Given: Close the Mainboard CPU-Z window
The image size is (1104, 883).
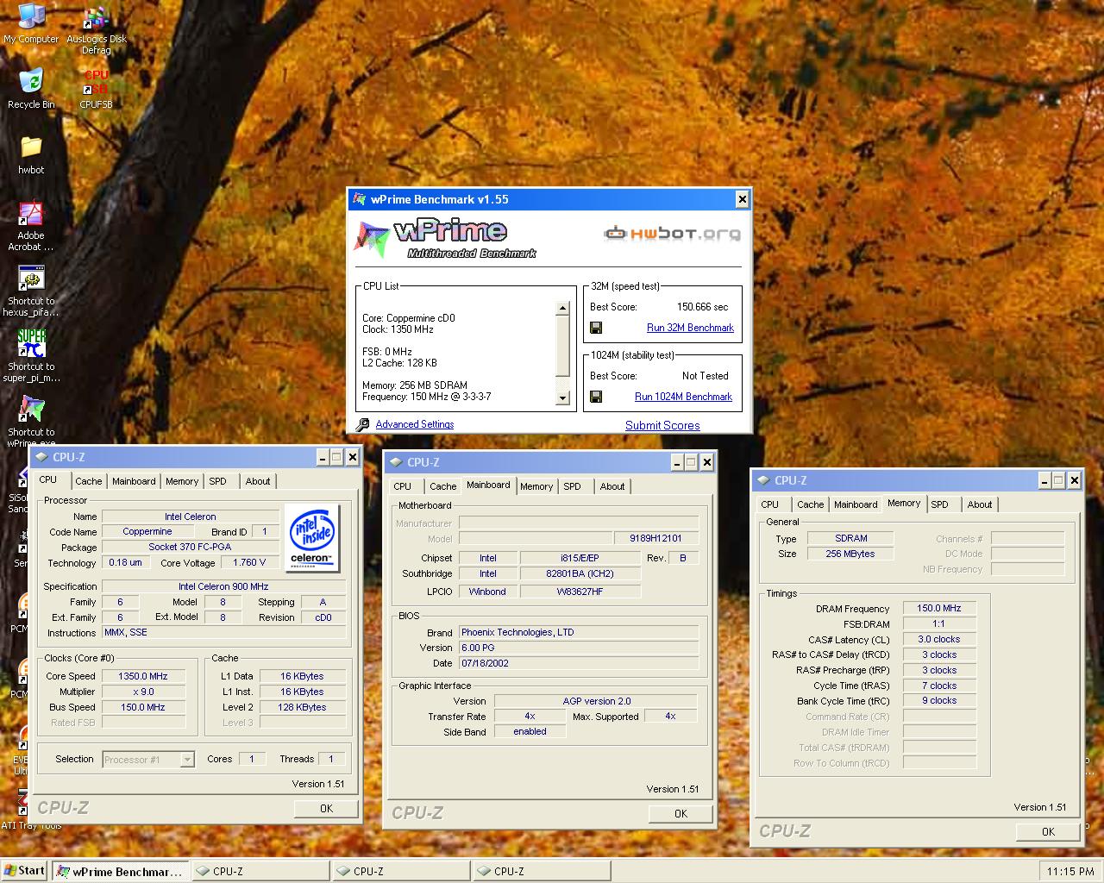Looking at the screenshot, I should point(707,462).
